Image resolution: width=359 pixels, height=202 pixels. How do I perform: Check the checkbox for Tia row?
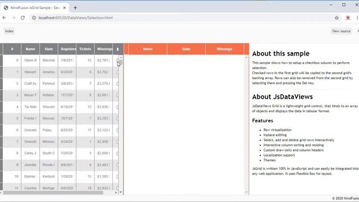click(x=118, y=107)
